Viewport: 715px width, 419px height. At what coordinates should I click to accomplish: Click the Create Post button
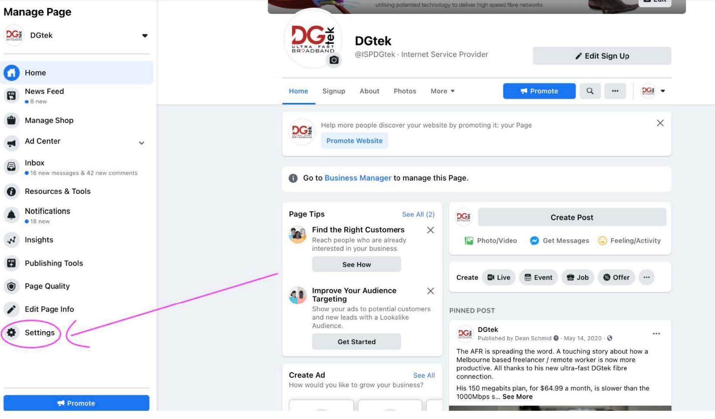pos(571,217)
